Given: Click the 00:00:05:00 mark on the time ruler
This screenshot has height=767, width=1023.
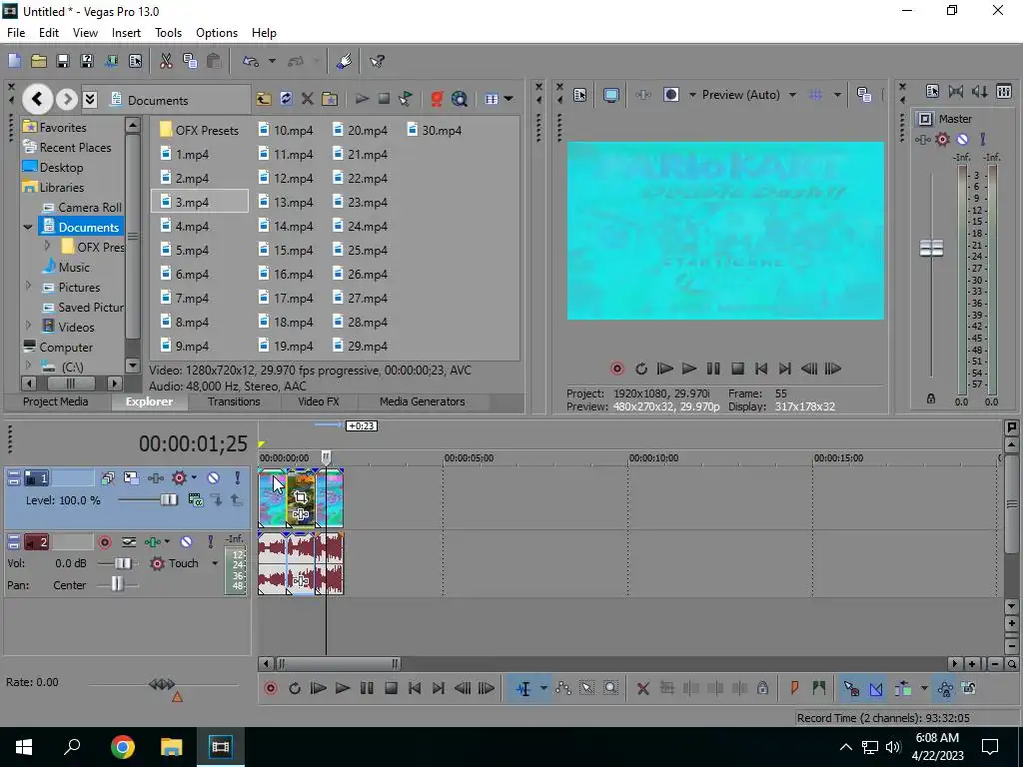Looking at the screenshot, I should tap(469, 457).
